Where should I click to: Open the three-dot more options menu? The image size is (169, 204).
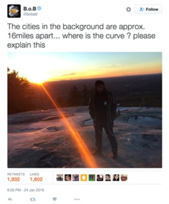click(77, 199)
